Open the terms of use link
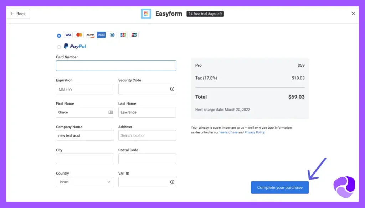The image size is (365, 208). tap(228, 132)
